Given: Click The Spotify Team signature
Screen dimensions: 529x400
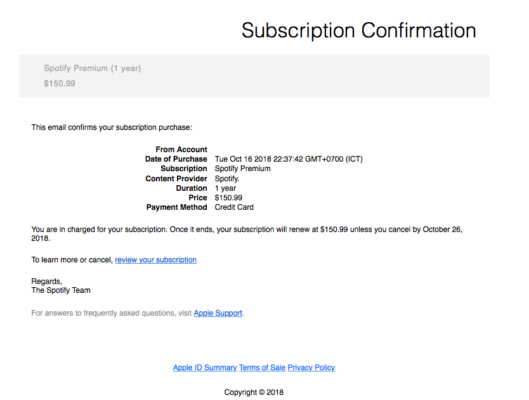Looking at the screenshot, I should pos(61,290).
